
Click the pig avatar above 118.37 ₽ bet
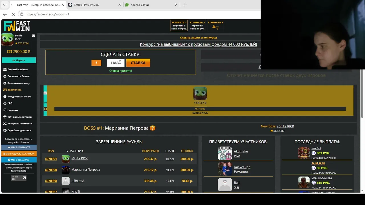point(200,94)
